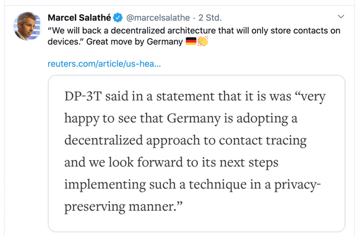Click 'Great move by' in the tweet

click(x=115, y=42)
